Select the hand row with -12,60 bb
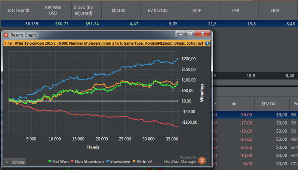Viewport: 298px width, 170px height. (255, 147)
